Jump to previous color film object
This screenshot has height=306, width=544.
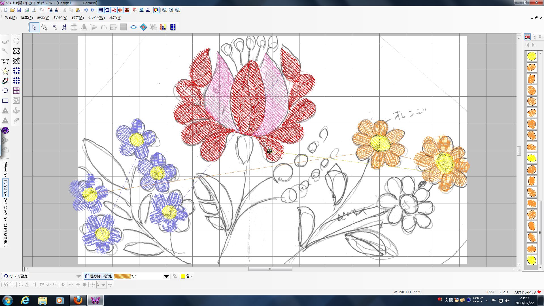click(x=527, y=45)
